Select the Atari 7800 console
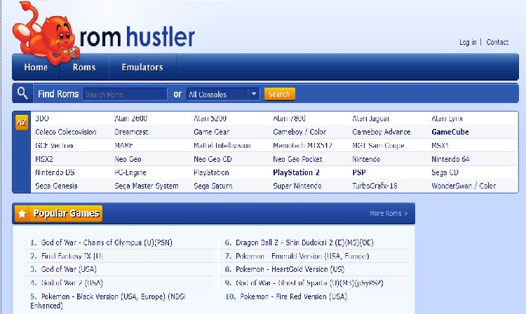Screen dimensions: 526x314 tap(289, 118)
